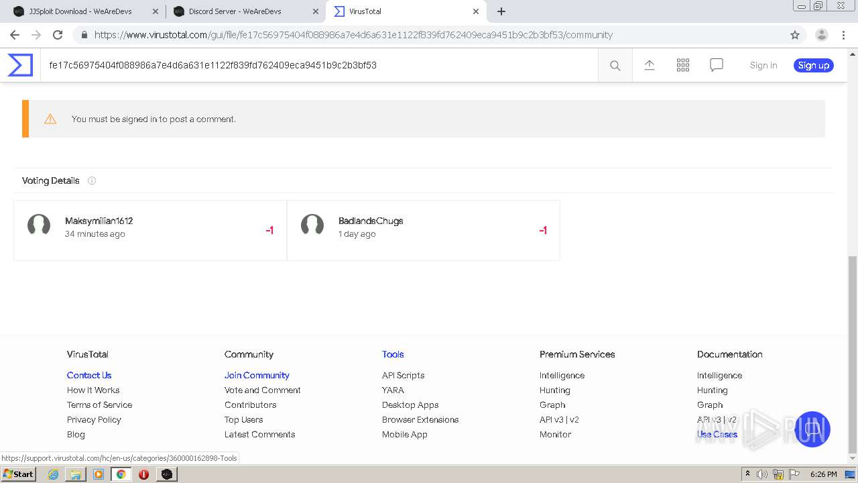Click the action center flag tray icon

click(x=794, y=474)
